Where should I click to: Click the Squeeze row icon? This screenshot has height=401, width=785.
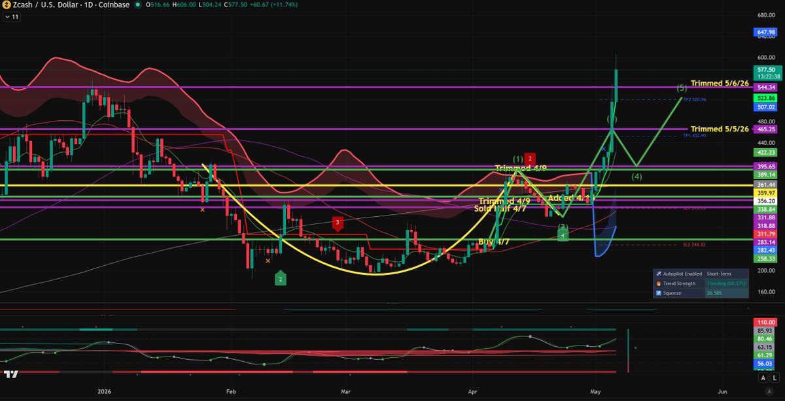coord(658,293)
